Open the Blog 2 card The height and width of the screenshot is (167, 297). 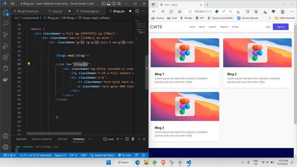coord(258,63)
